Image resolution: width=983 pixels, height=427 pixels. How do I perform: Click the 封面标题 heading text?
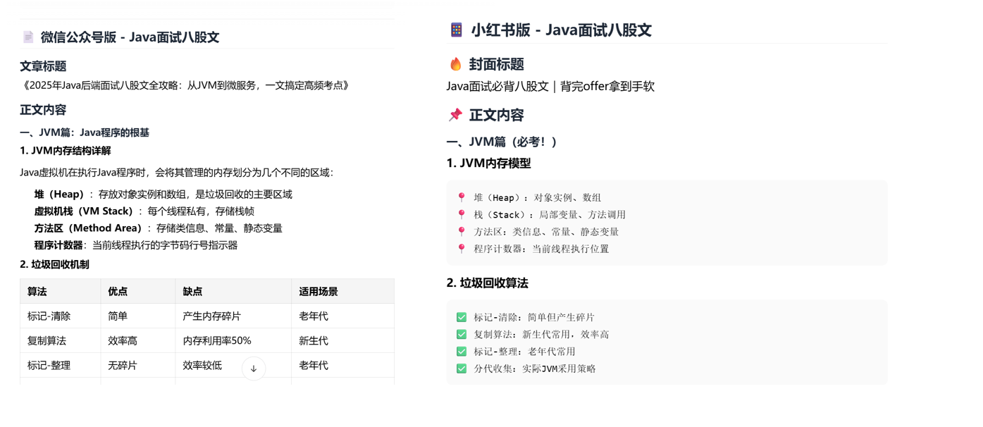497,65
